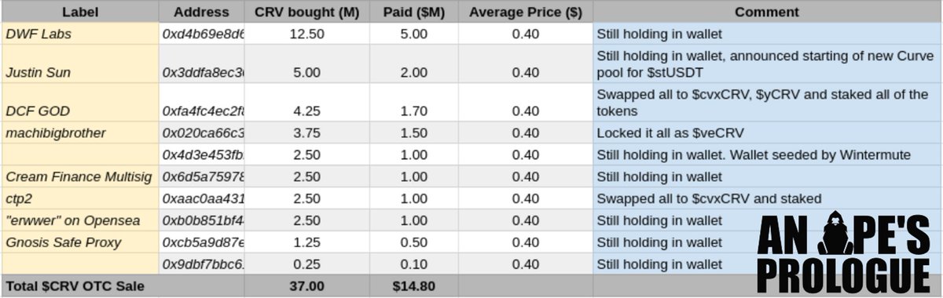The width and height of the screenshot is (943, 298).
Task: Click the machibigbrother label cell
Action: pos(80,133)
